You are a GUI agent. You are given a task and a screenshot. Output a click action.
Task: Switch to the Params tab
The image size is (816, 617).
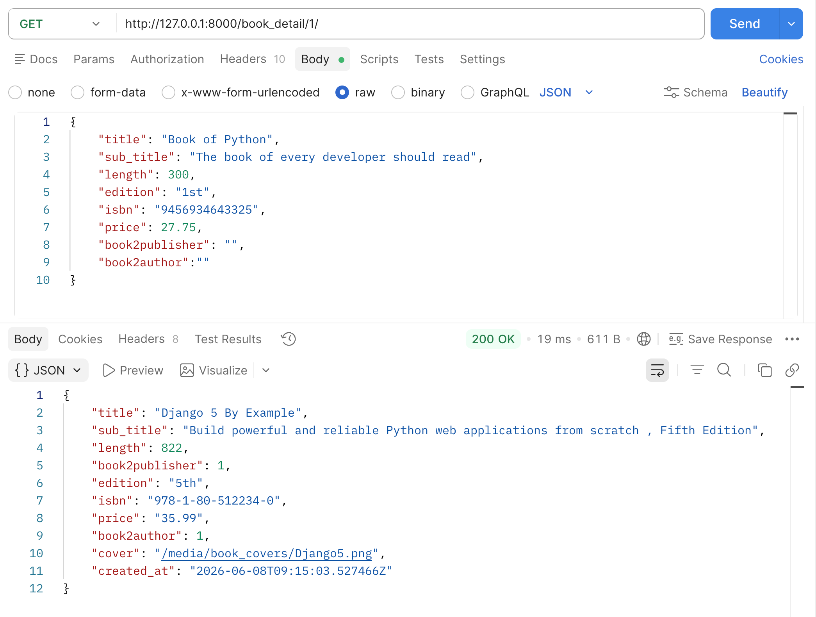click(x=94, y=59)
